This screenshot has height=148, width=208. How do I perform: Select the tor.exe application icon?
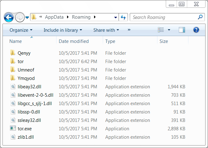[x=13, y=128]
